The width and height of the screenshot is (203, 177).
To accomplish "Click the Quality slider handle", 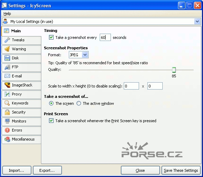I will [x=174, y=70].
